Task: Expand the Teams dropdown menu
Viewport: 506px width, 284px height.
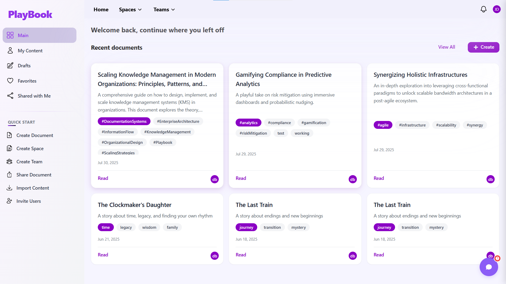Action: [x=164, y=10]
